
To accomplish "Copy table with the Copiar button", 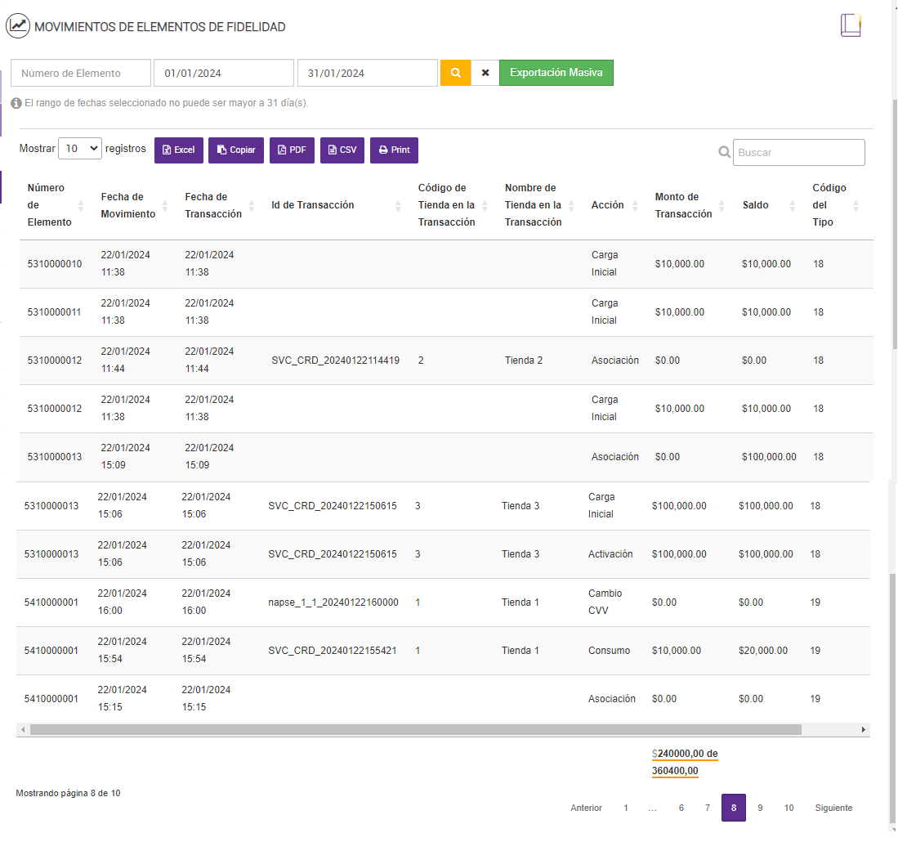I will click(x=236, y=150).
